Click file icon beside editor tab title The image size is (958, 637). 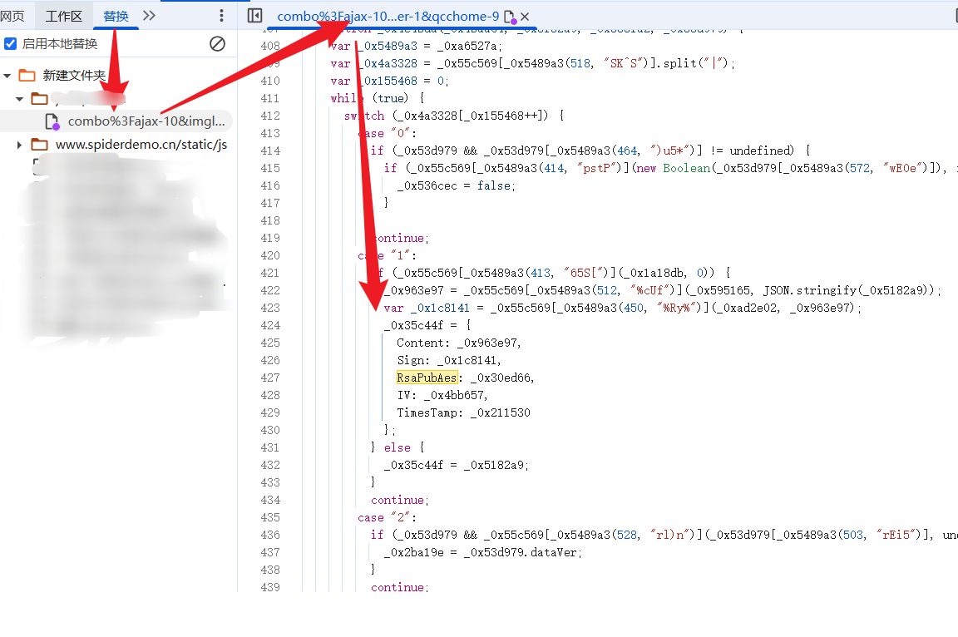point(510,17)
